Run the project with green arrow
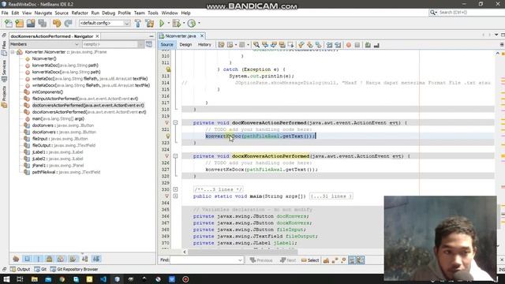The image size is (505, 284). (162, 23)
